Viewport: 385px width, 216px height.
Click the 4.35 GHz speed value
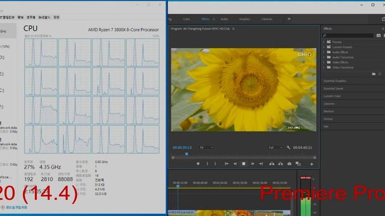click(x=50, y=167)
